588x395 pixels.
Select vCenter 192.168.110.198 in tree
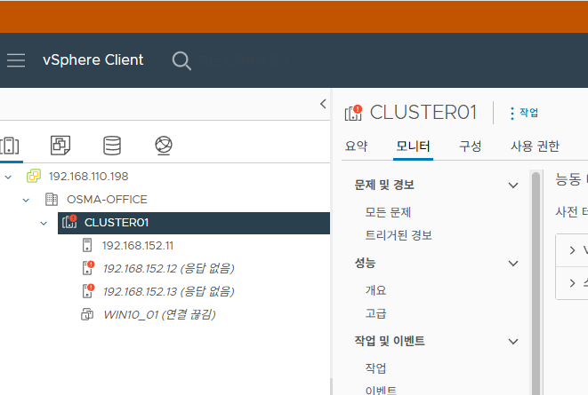pyautogui.click(x=88, y=176)
